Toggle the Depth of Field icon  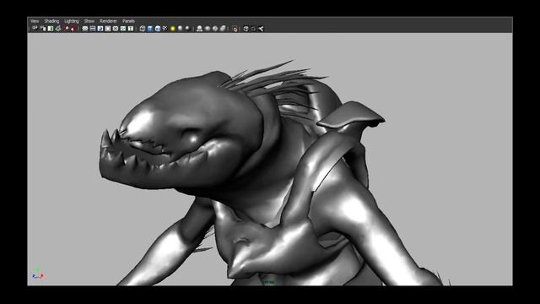[223, 29]
